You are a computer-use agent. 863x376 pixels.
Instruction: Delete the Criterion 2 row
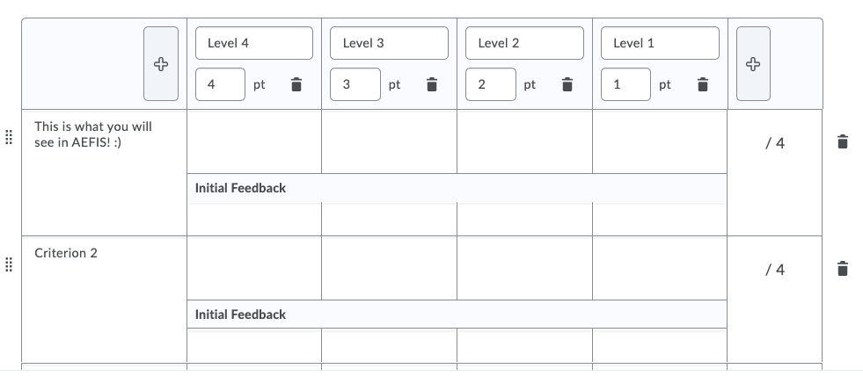[x=842, y=268]
